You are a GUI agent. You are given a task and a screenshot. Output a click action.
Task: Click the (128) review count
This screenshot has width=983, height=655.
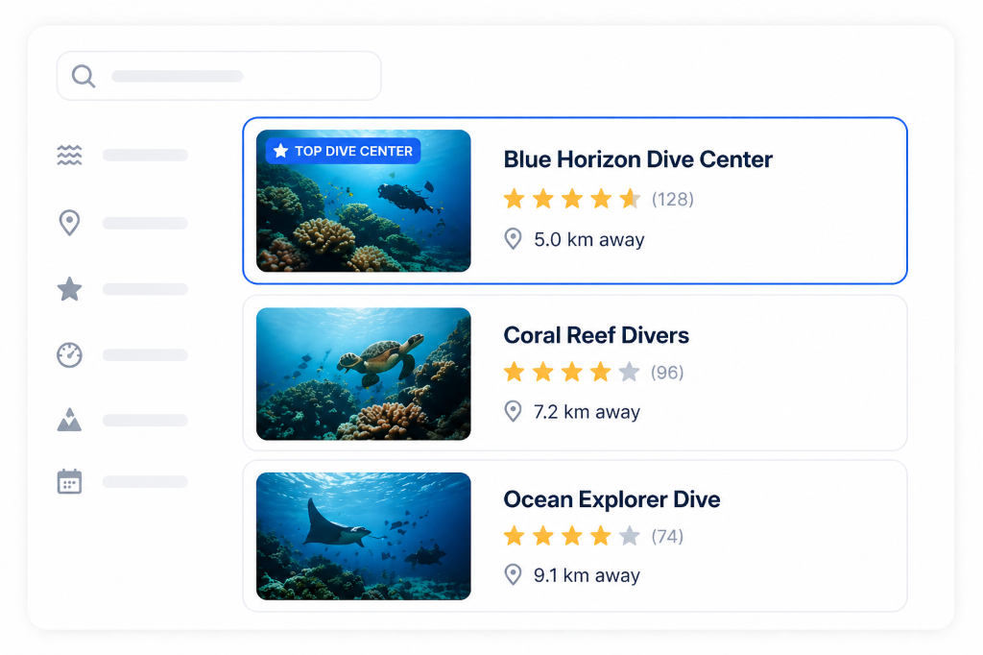672,200
